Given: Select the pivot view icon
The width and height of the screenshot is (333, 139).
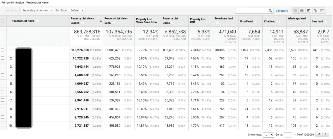Looking at the screenshot, I should (x=322, y=11).
